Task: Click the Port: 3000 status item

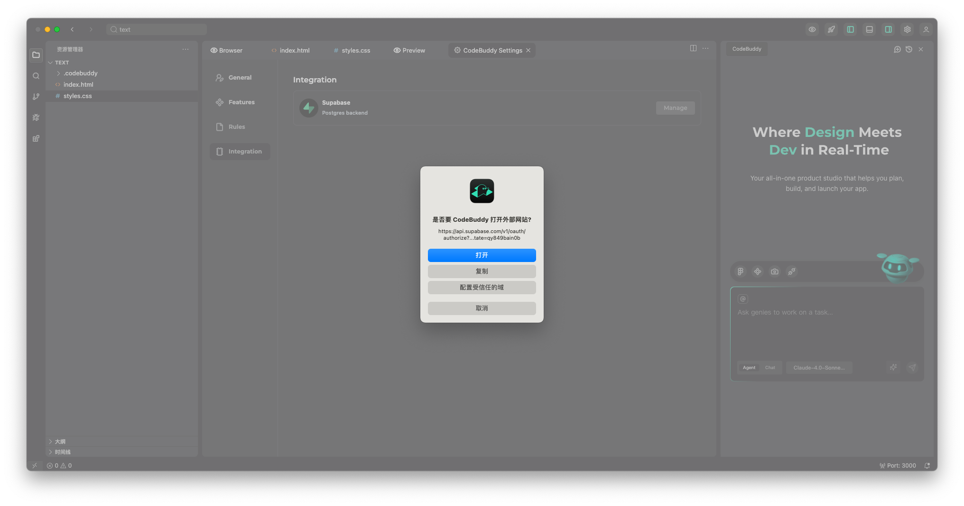Action: 898,466
